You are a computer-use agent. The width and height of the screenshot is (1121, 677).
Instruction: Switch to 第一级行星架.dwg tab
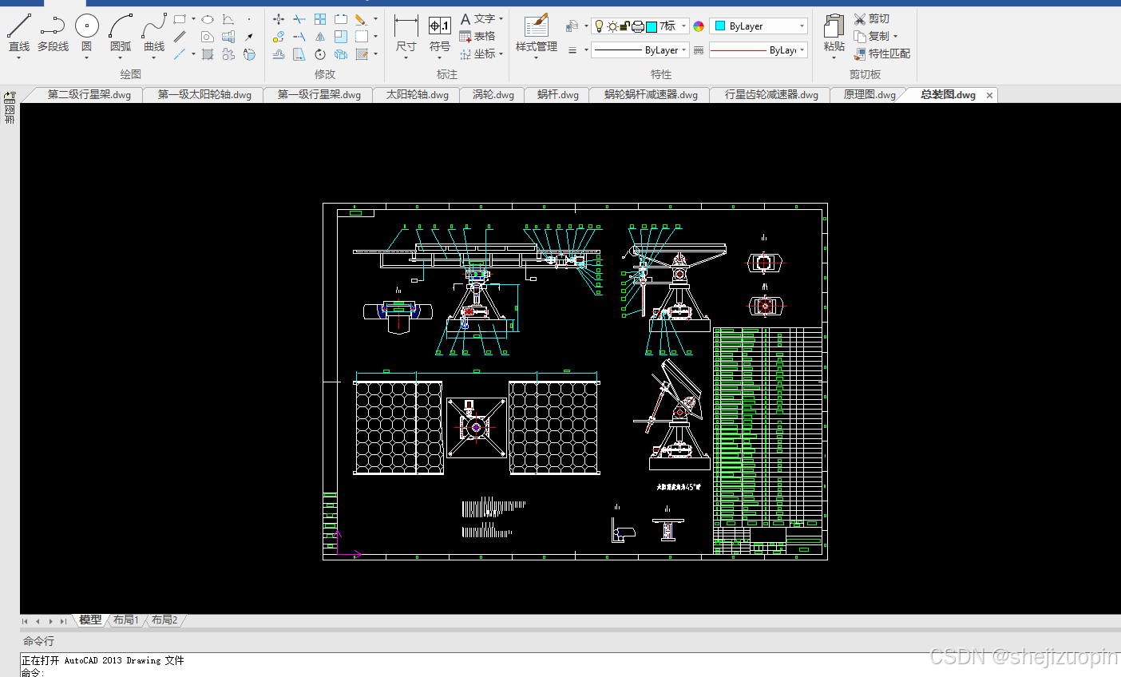(x=319, y=94)
